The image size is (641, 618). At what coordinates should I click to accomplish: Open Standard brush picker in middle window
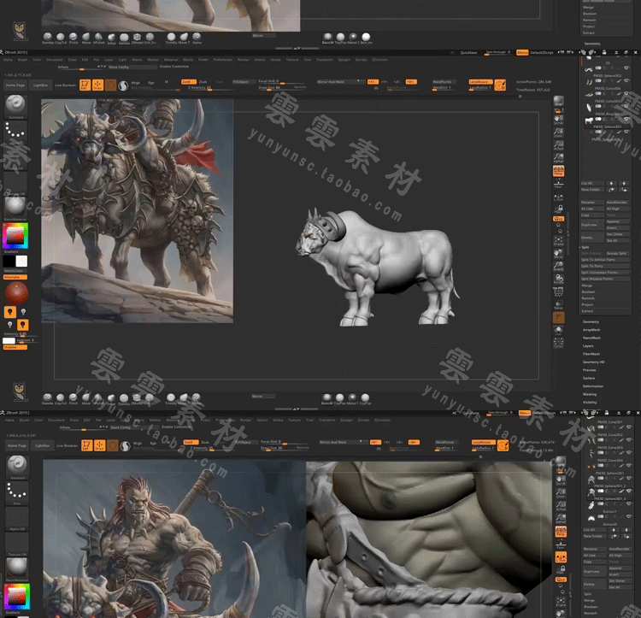[15, 105]
